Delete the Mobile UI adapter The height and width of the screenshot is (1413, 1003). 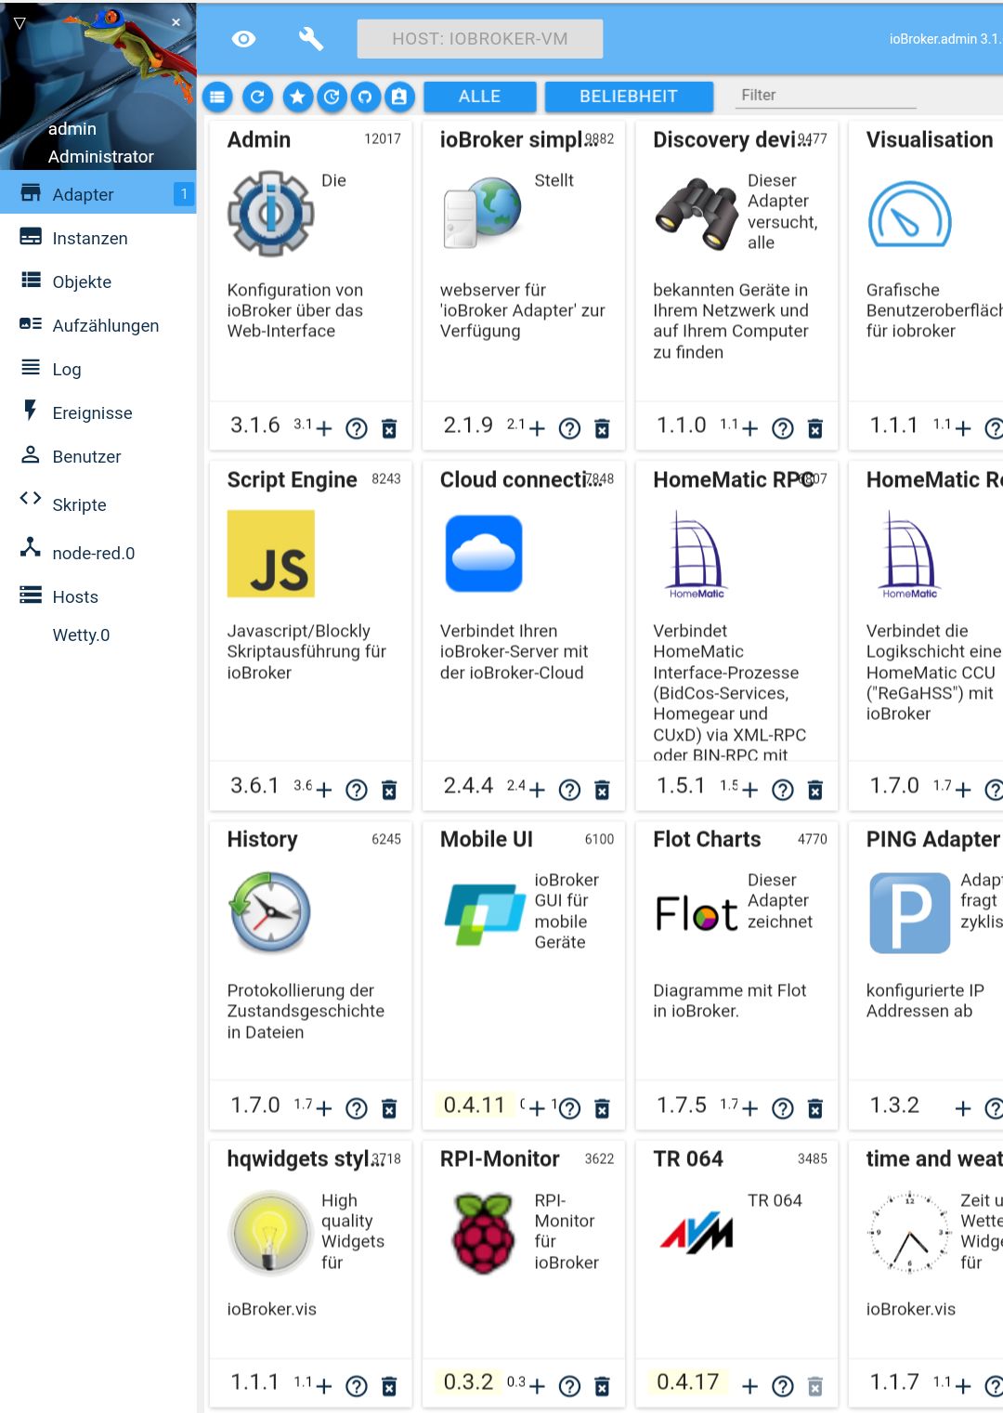[x=602, y=1108]
